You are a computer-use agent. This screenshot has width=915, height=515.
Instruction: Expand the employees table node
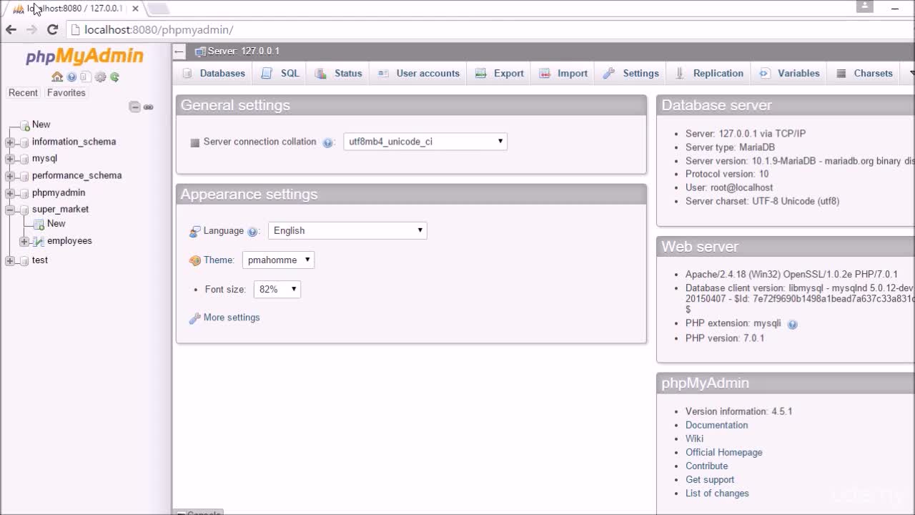[x=24, y=241]
